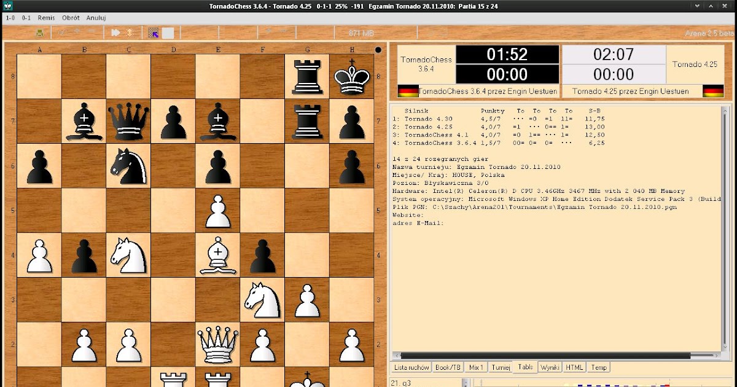
Task: Click the '1: Tornado 4.30' standings row
Action: (499, 119)
